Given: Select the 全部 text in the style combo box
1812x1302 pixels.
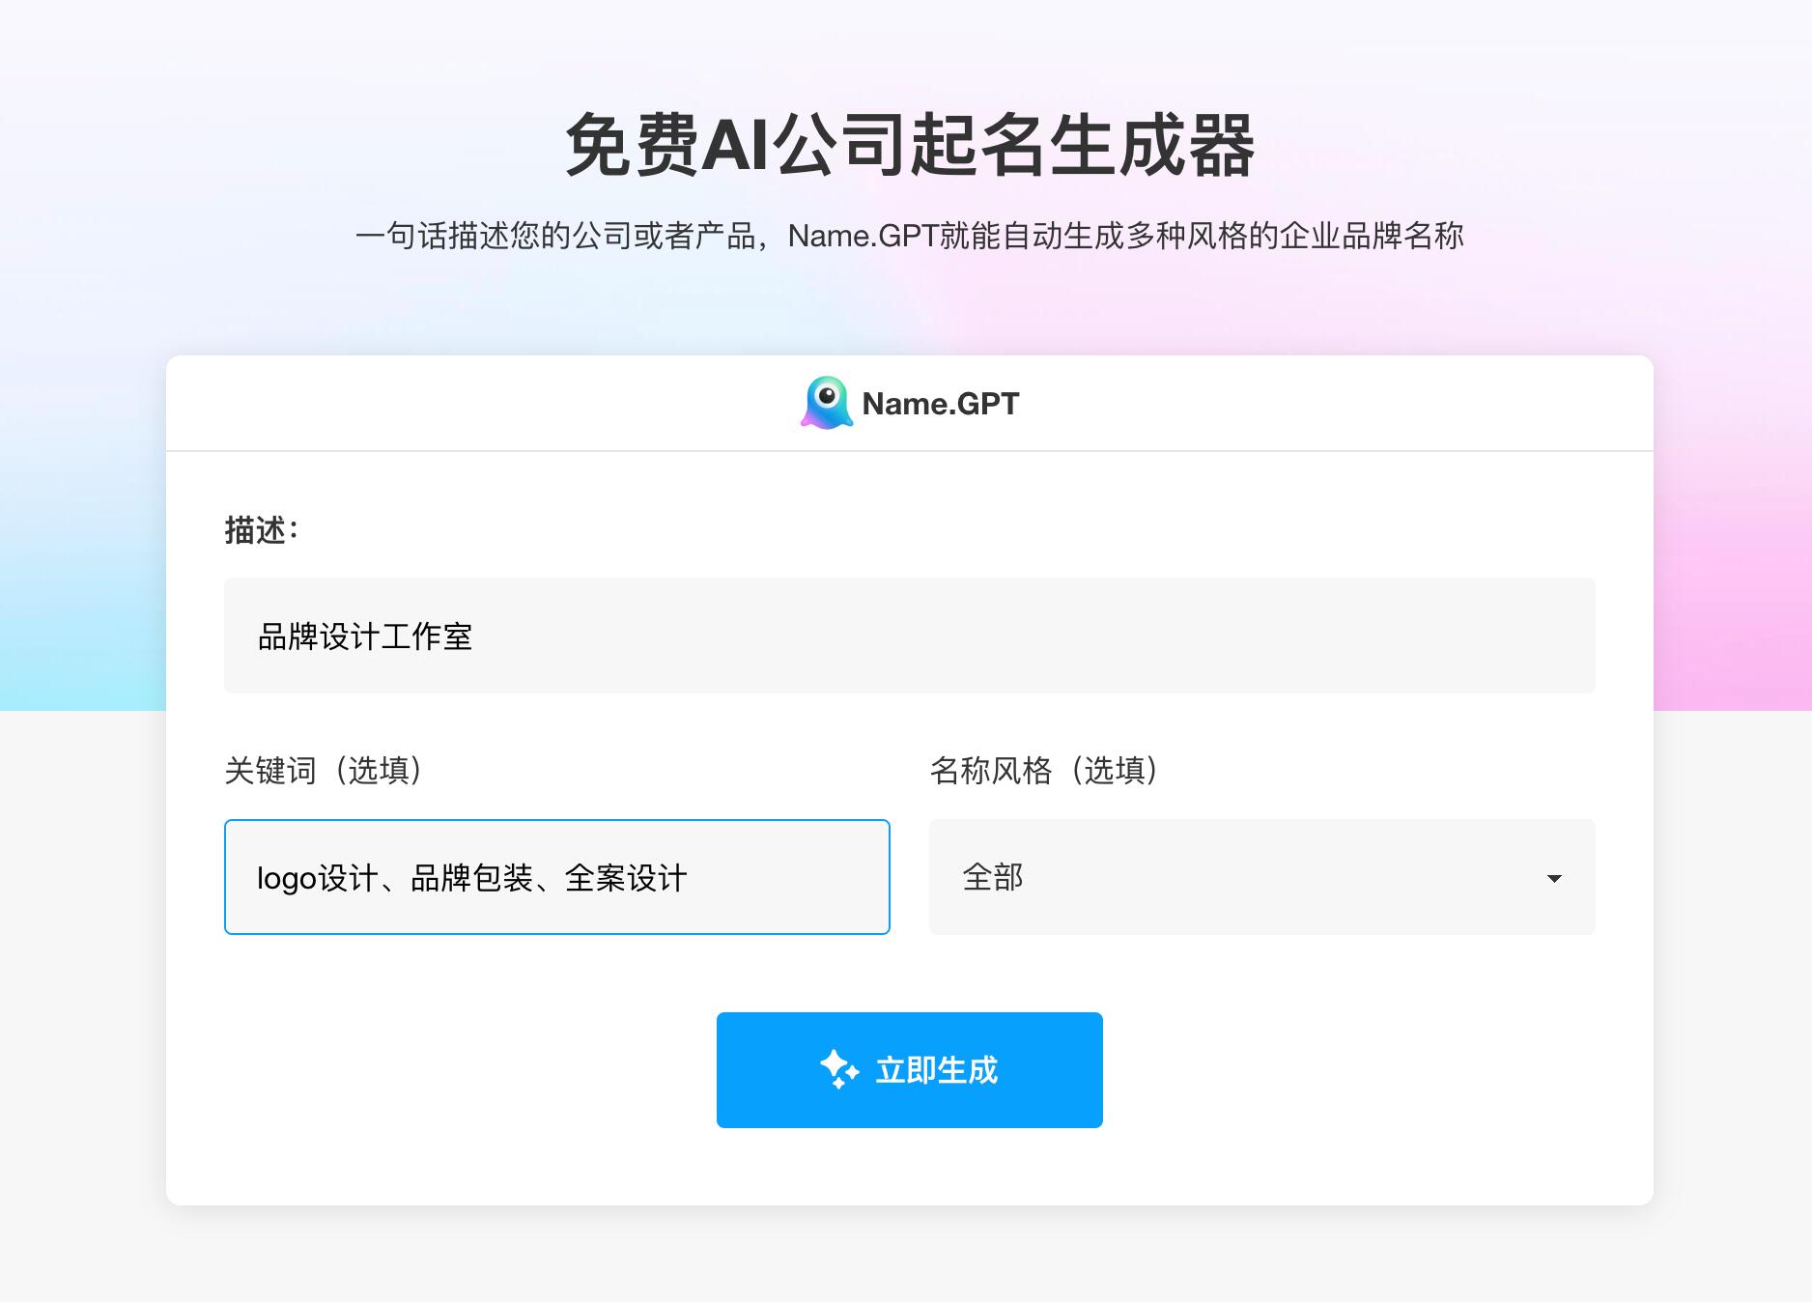Looking at the screenshot, I should [992, 877].
